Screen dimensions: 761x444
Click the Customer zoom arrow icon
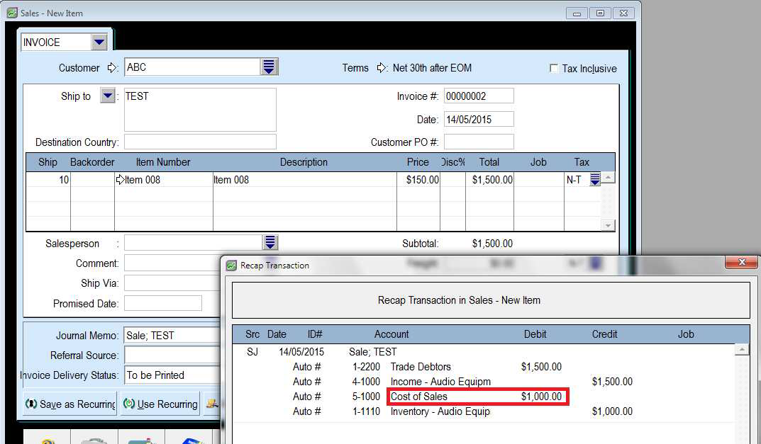pyautogui.click(x=112, y=68)
